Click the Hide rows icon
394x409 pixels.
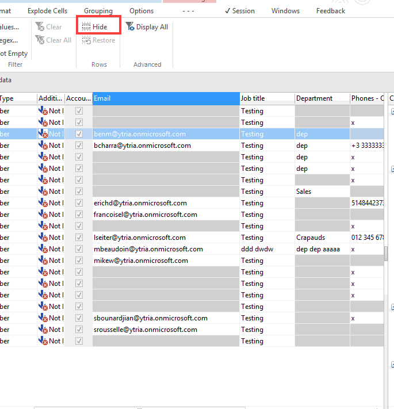(86, 26)
